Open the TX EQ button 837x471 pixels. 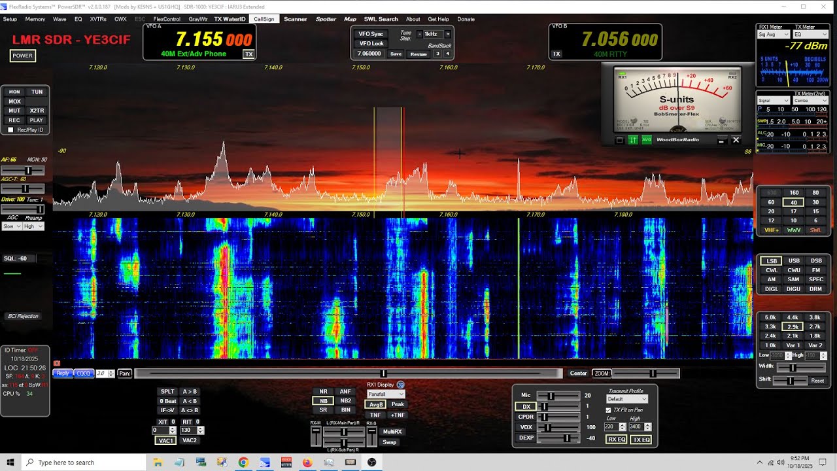click(x=641, y=440)
